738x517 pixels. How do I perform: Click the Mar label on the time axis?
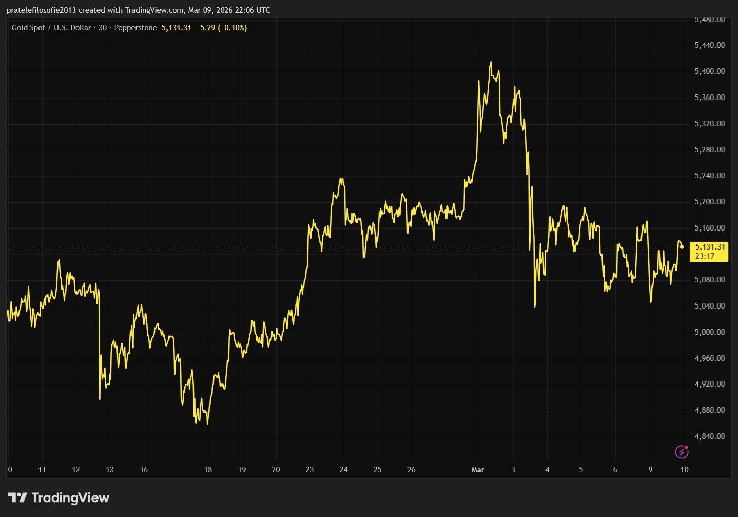478,469
